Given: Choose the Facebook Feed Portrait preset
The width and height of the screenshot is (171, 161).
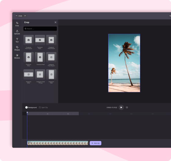Looking at the screenshot, I should tap(51, 40).
